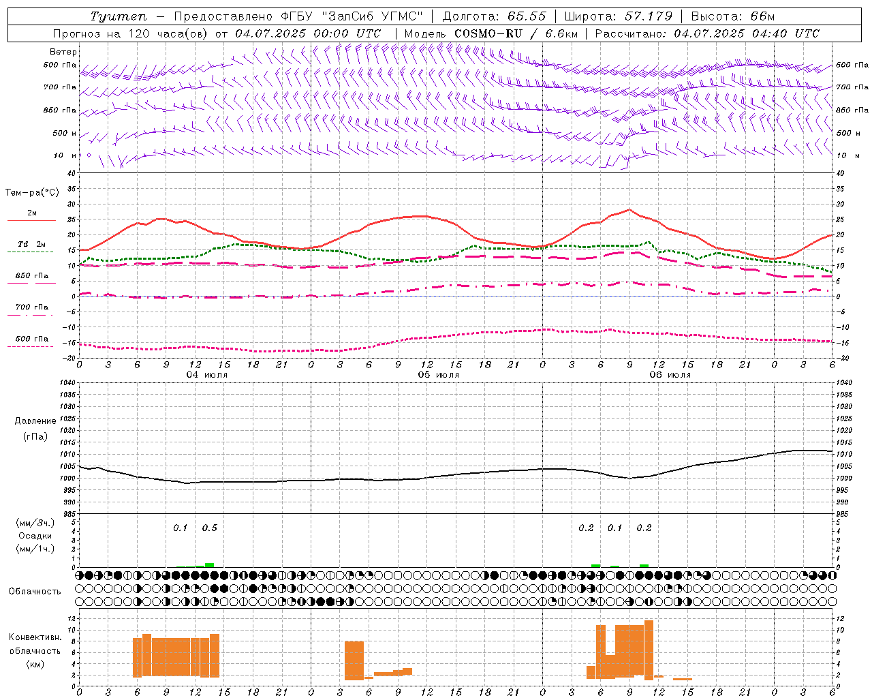Click the "Тем-ра(°C)" temperature panel label
The width and height of the screenshot is (872, 698).
click(x=32, y=193)
